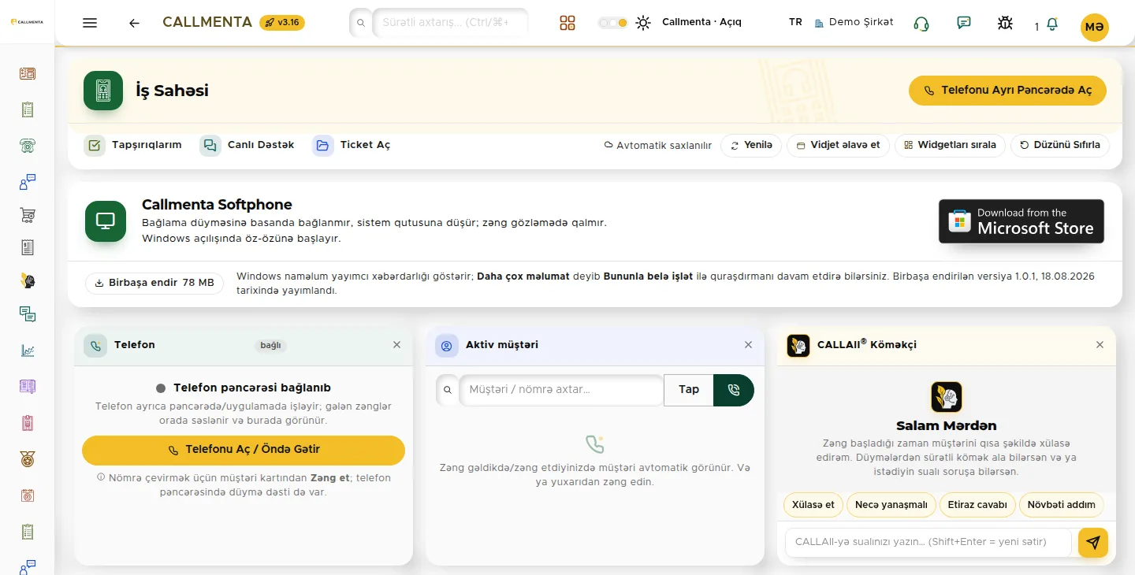The height and width of the screenshot is (575, 1135).
Task: Open Canlı Dəstək tab
Action: [247, 145]
